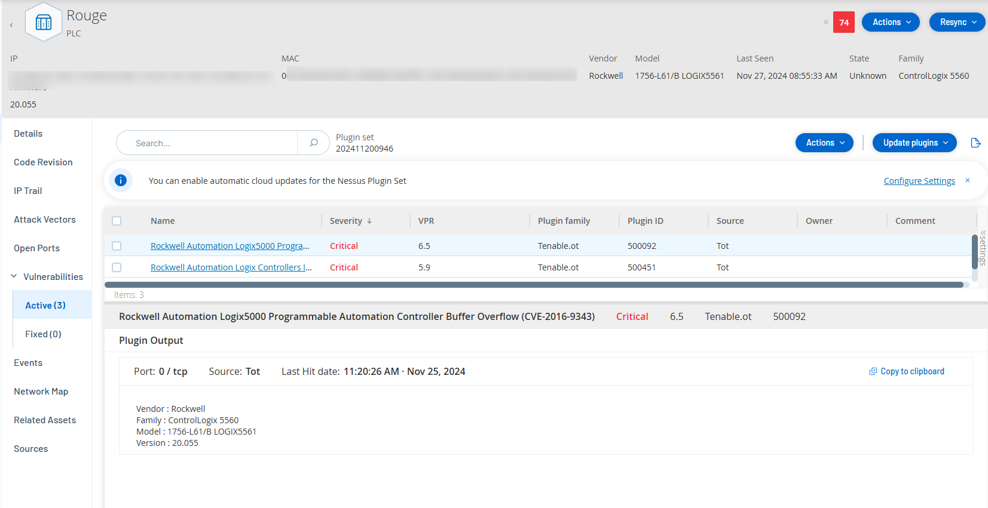Dismiss the Nessus cloud updates banner
988x508 pixels.
pyautogui.click(x=968, y=180)
